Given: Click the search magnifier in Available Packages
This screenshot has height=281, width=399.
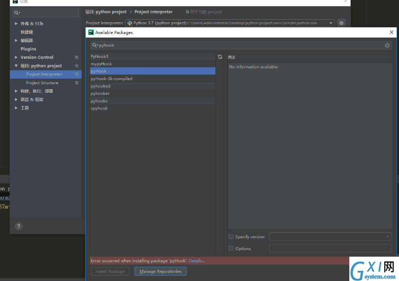Looking at the screenshot, I should pyautogui.click(x=95, y=45).
